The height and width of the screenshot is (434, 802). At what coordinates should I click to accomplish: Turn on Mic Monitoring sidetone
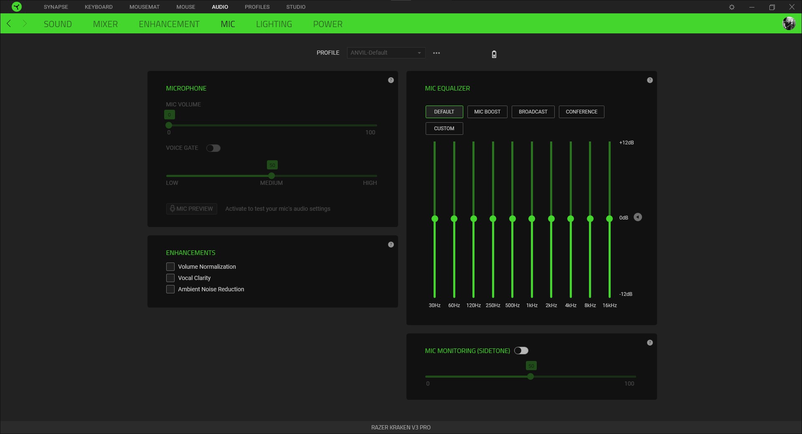point(521,351)
